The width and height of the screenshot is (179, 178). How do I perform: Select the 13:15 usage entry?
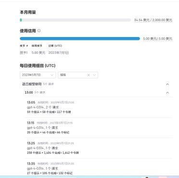point(98,127)
